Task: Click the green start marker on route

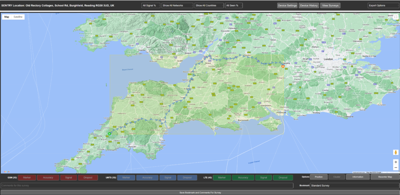Action: pyautogui.click(x=109, y=134)
